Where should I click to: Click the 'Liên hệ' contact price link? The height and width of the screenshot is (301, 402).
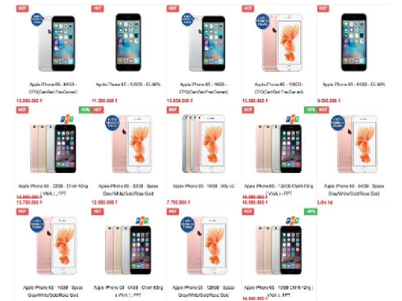click(325, 202)
